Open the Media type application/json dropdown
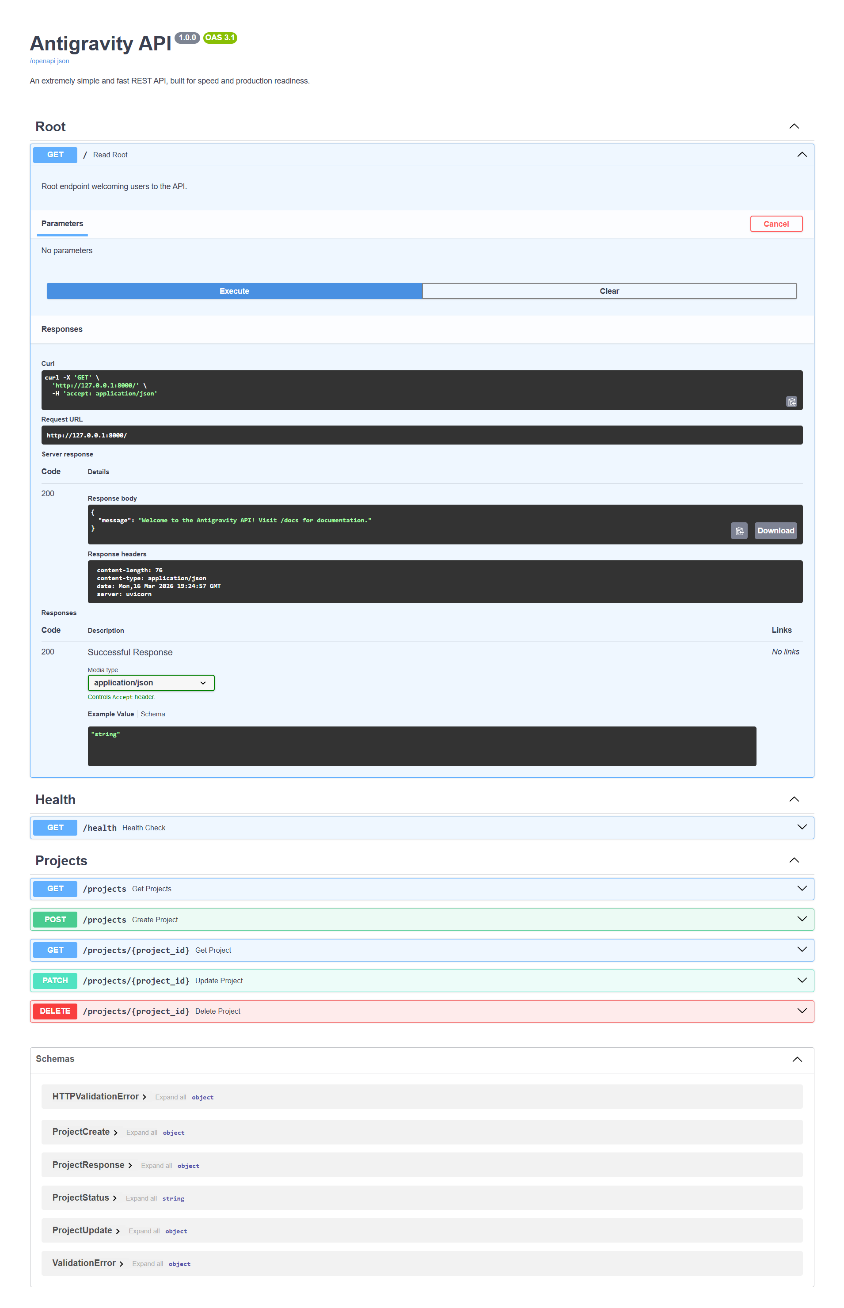This screenshot has width=844, height=1308. [151, 683]
